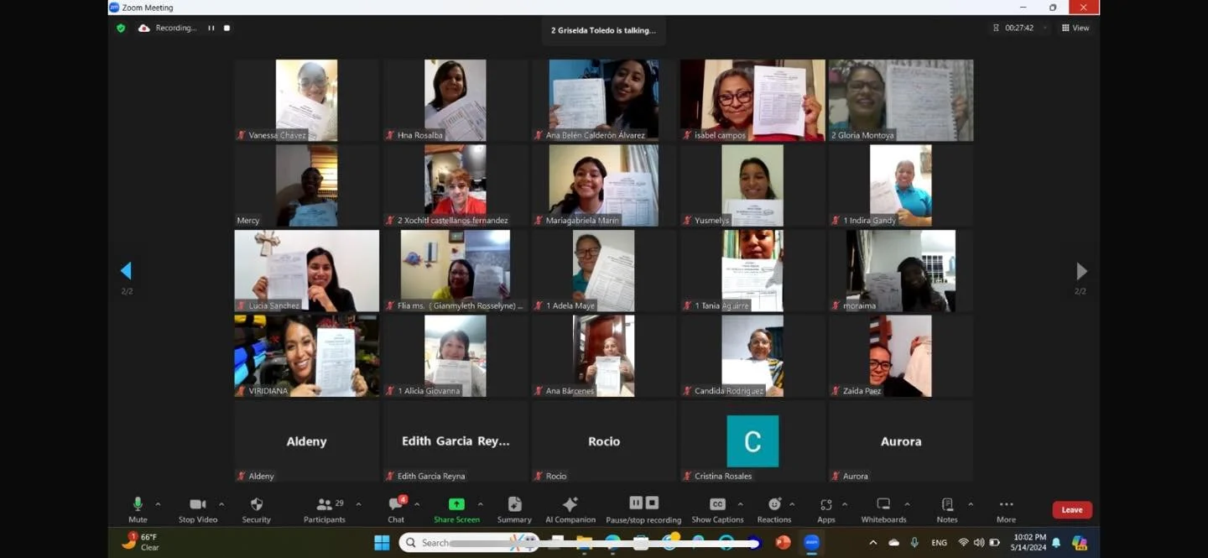Stop recording from bottom toolbar
This screenshot has width=1208, height=558.
(x=652, y=503)
